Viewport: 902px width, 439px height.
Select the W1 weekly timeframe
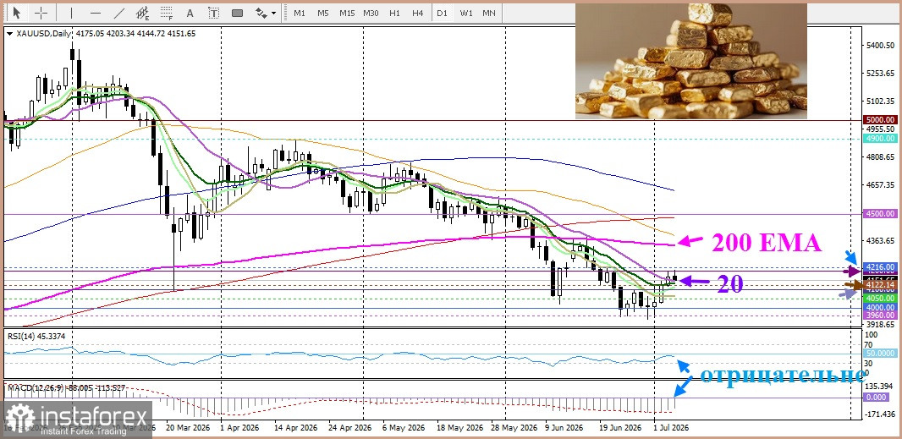[466, 13]
